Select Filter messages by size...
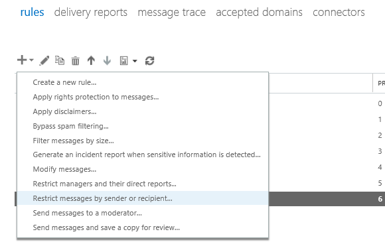This screenshot has width=385, height=248. pyautogui.click(x=143, y=141)
